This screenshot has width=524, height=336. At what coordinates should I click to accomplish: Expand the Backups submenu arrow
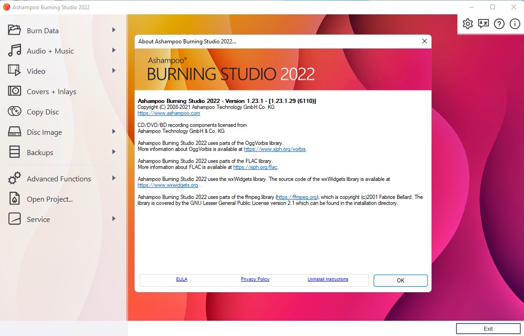[x=114, y=152]
